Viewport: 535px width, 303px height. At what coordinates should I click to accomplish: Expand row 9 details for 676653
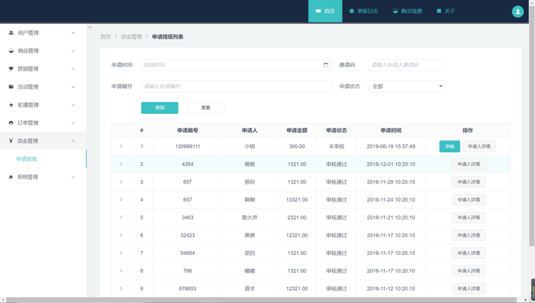coord(121,288)
